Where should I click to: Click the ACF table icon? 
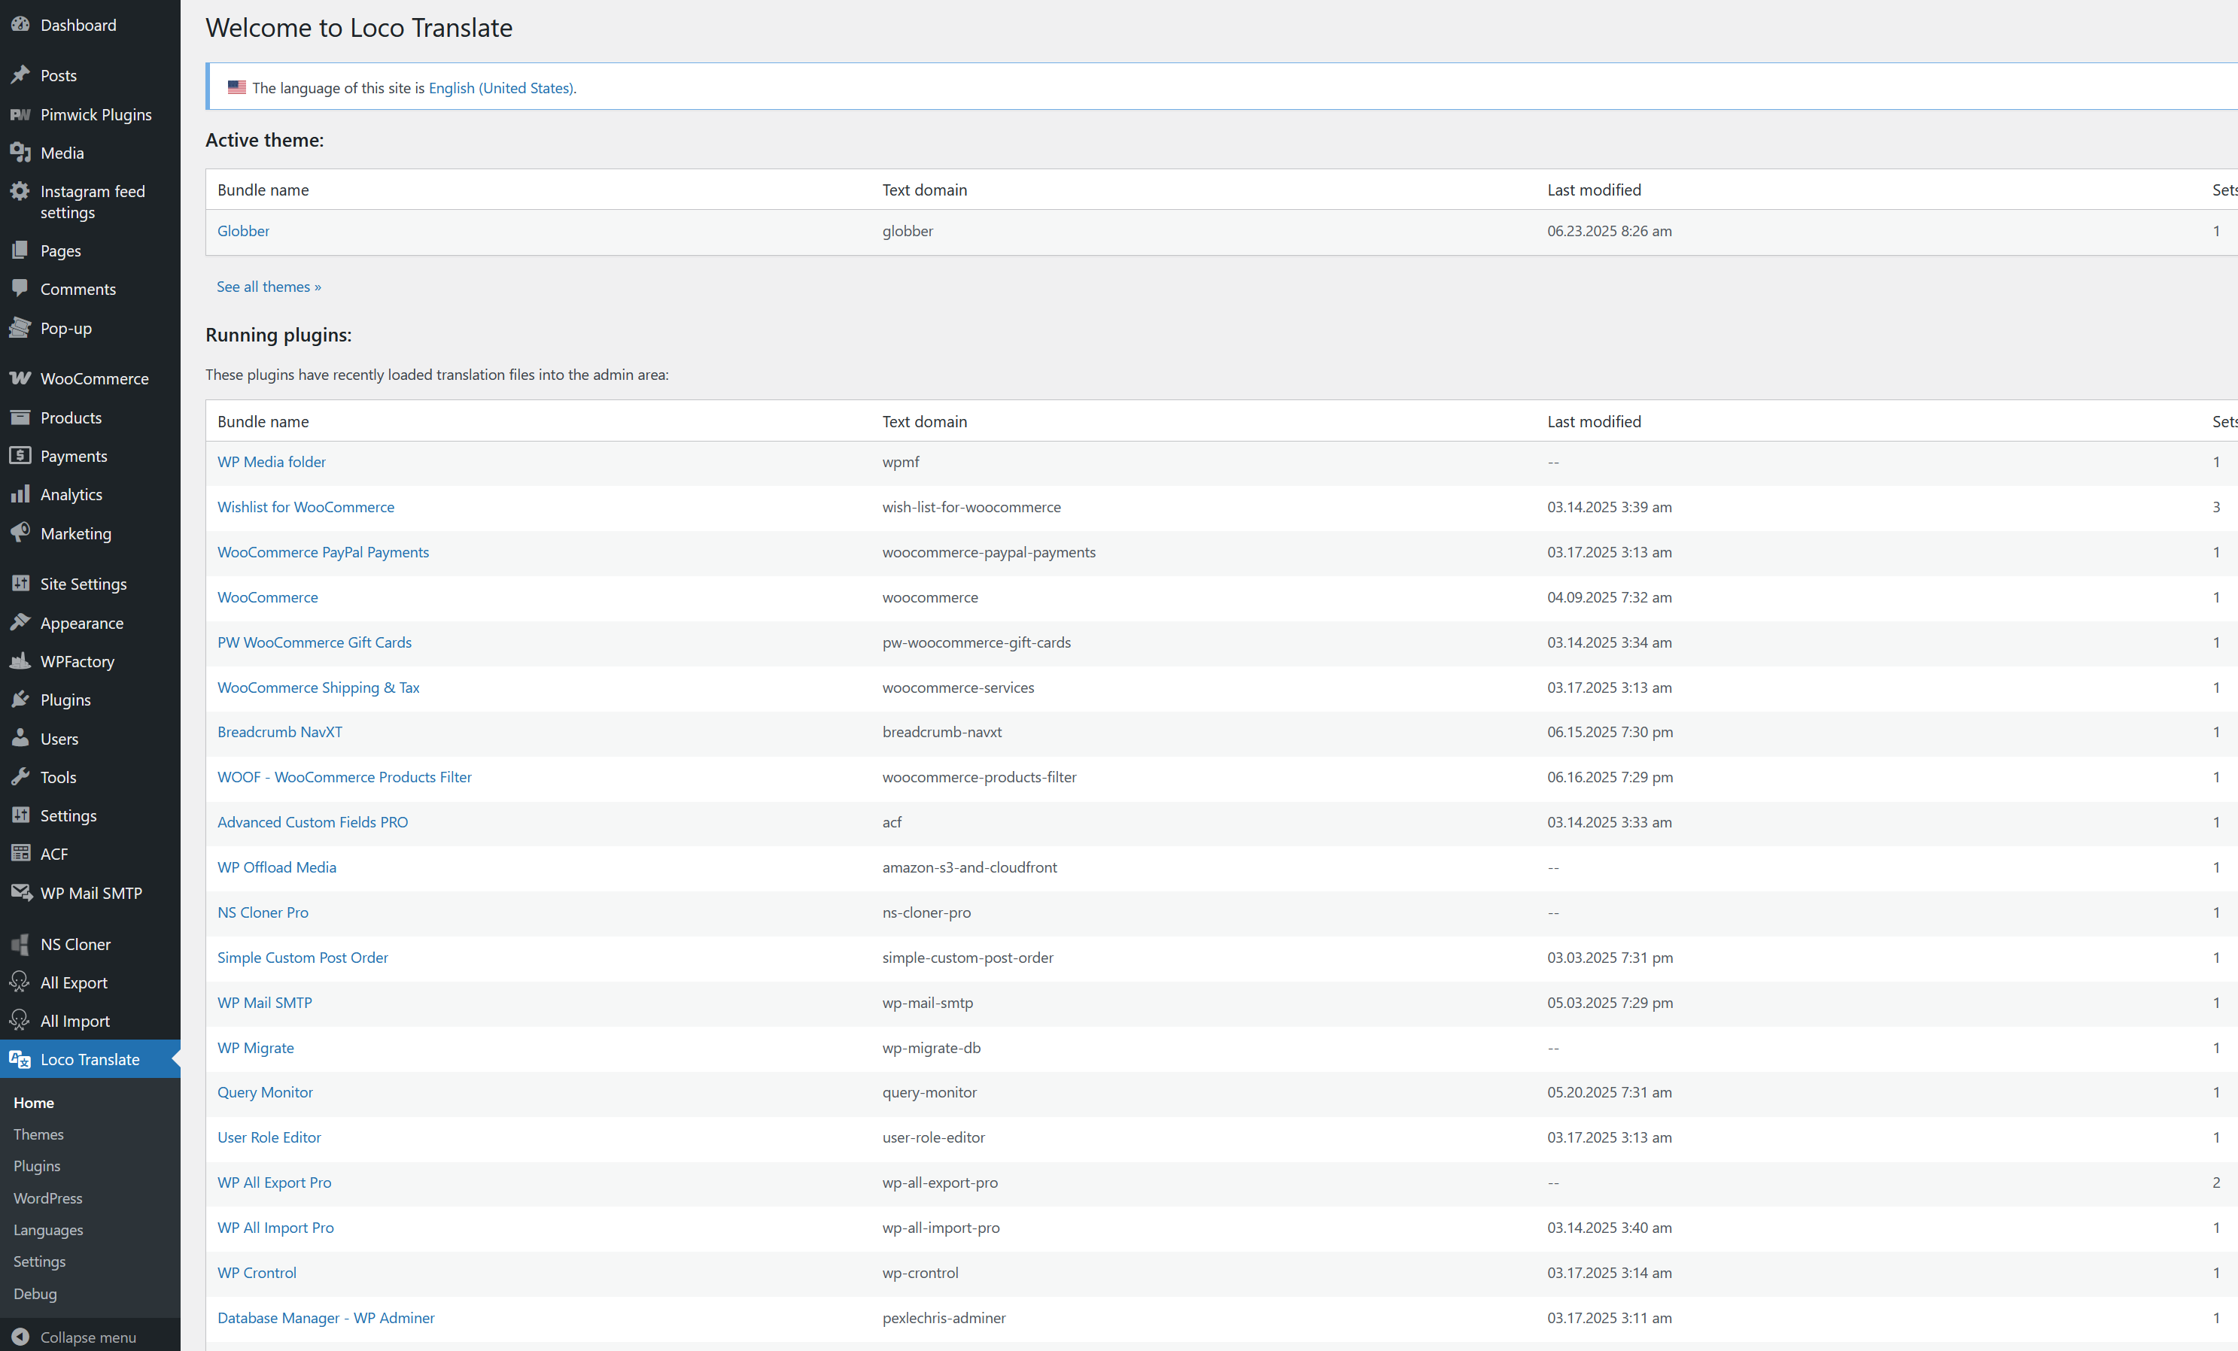tap(20, 854)
